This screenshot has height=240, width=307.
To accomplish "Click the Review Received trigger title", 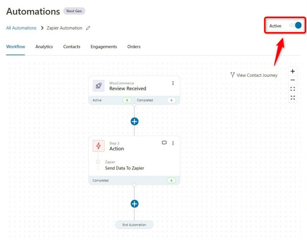I will coord(128,88).
